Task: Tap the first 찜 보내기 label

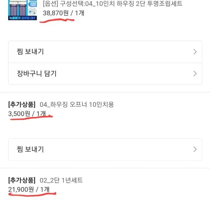Action: click(x=30, y=52)
